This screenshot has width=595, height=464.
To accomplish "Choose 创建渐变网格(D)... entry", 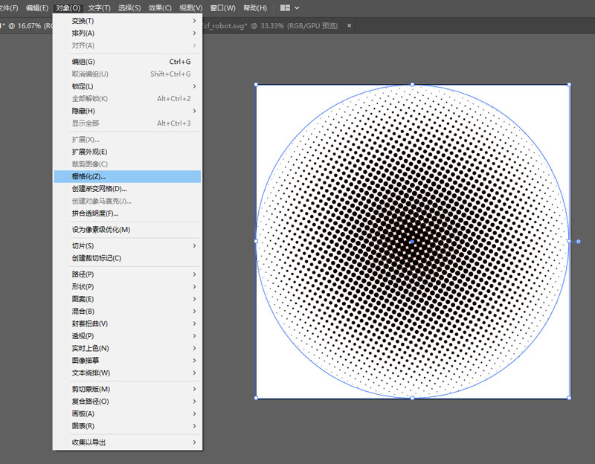I will coord(127,189).
